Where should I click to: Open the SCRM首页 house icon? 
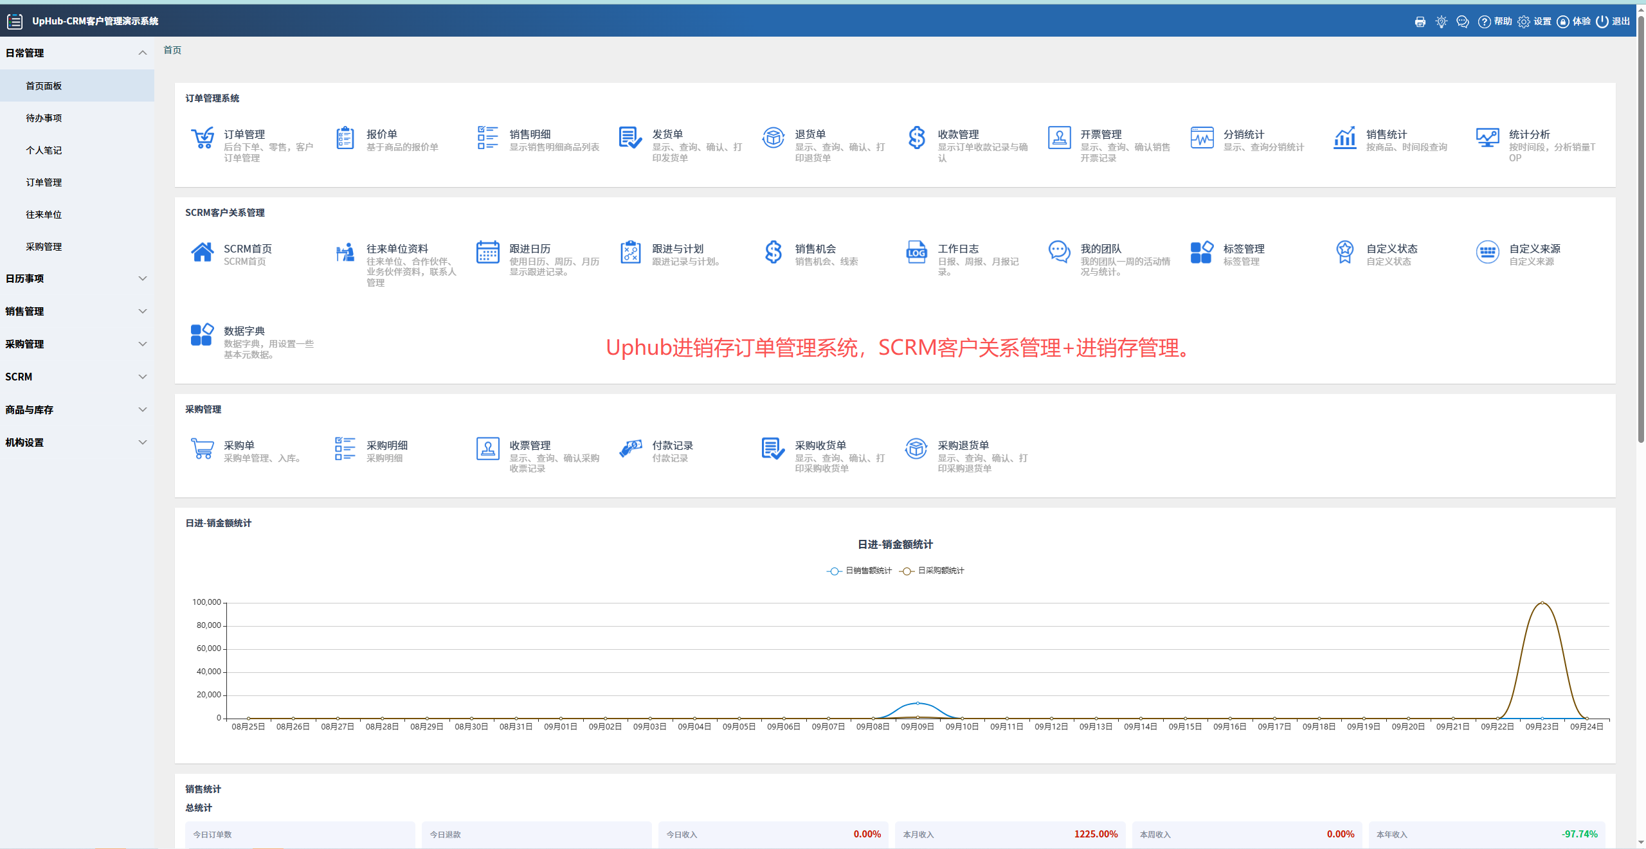coord(203,252)
